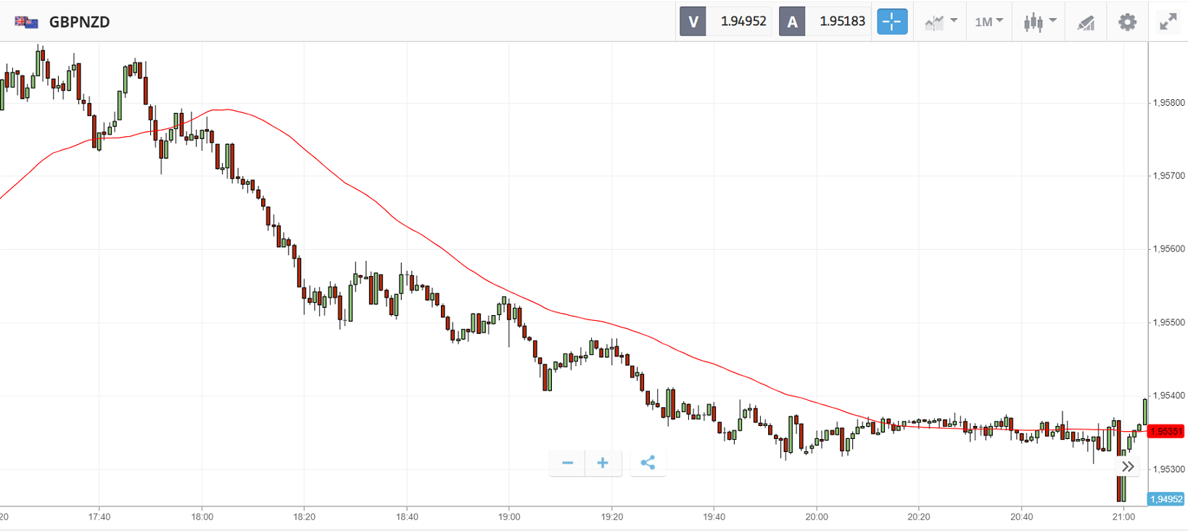
Task: Click the 1.95400 price axis label
Action: 1168,396
